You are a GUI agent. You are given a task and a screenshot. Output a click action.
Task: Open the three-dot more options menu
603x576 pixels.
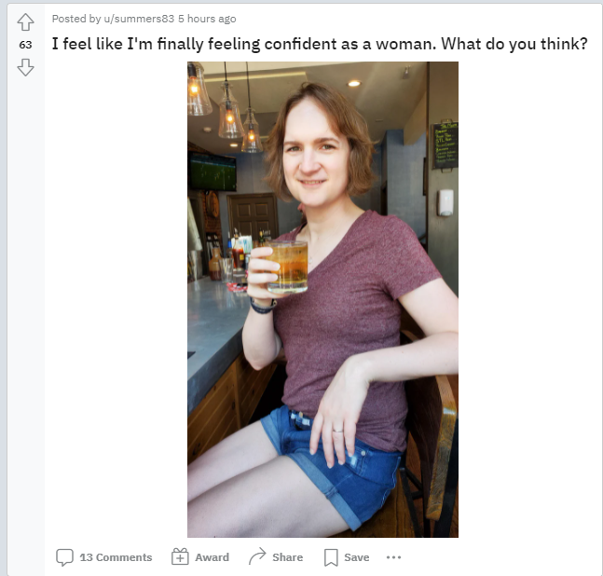point(393,557)
